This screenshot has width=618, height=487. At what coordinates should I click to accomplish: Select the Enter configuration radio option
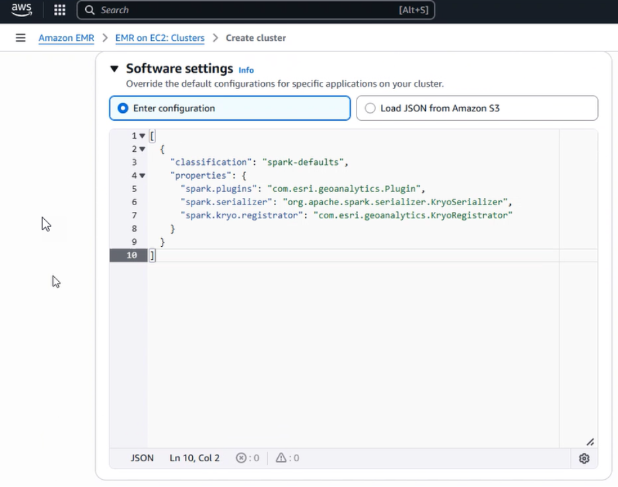(x=123, y=108)
